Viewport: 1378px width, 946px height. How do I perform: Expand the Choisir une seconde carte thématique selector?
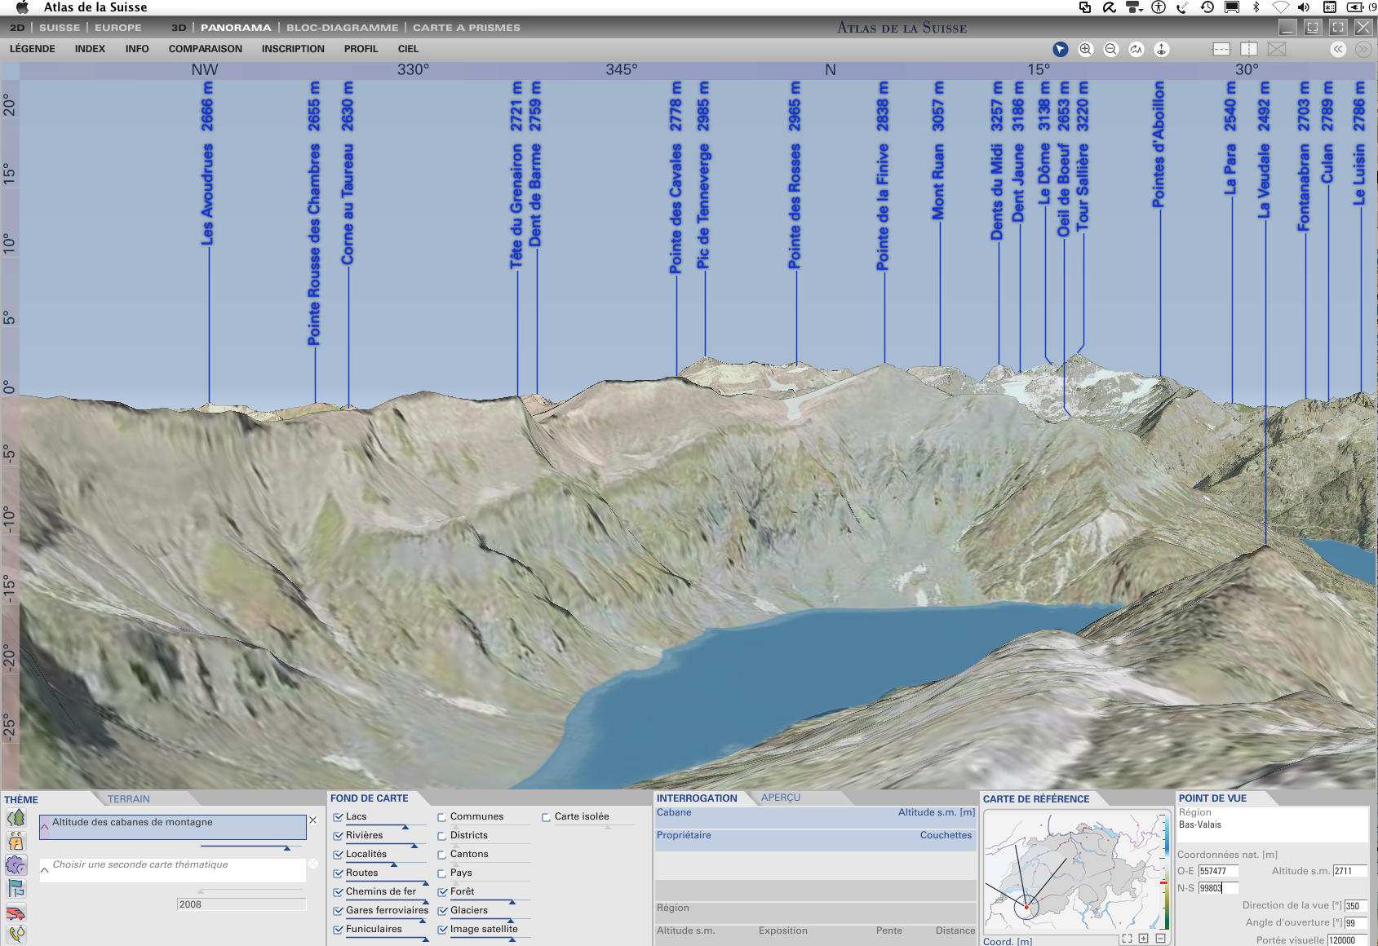tap(45, 870)
